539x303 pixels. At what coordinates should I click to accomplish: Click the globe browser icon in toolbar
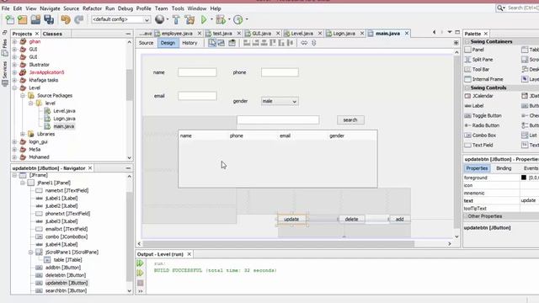(159, 19)
